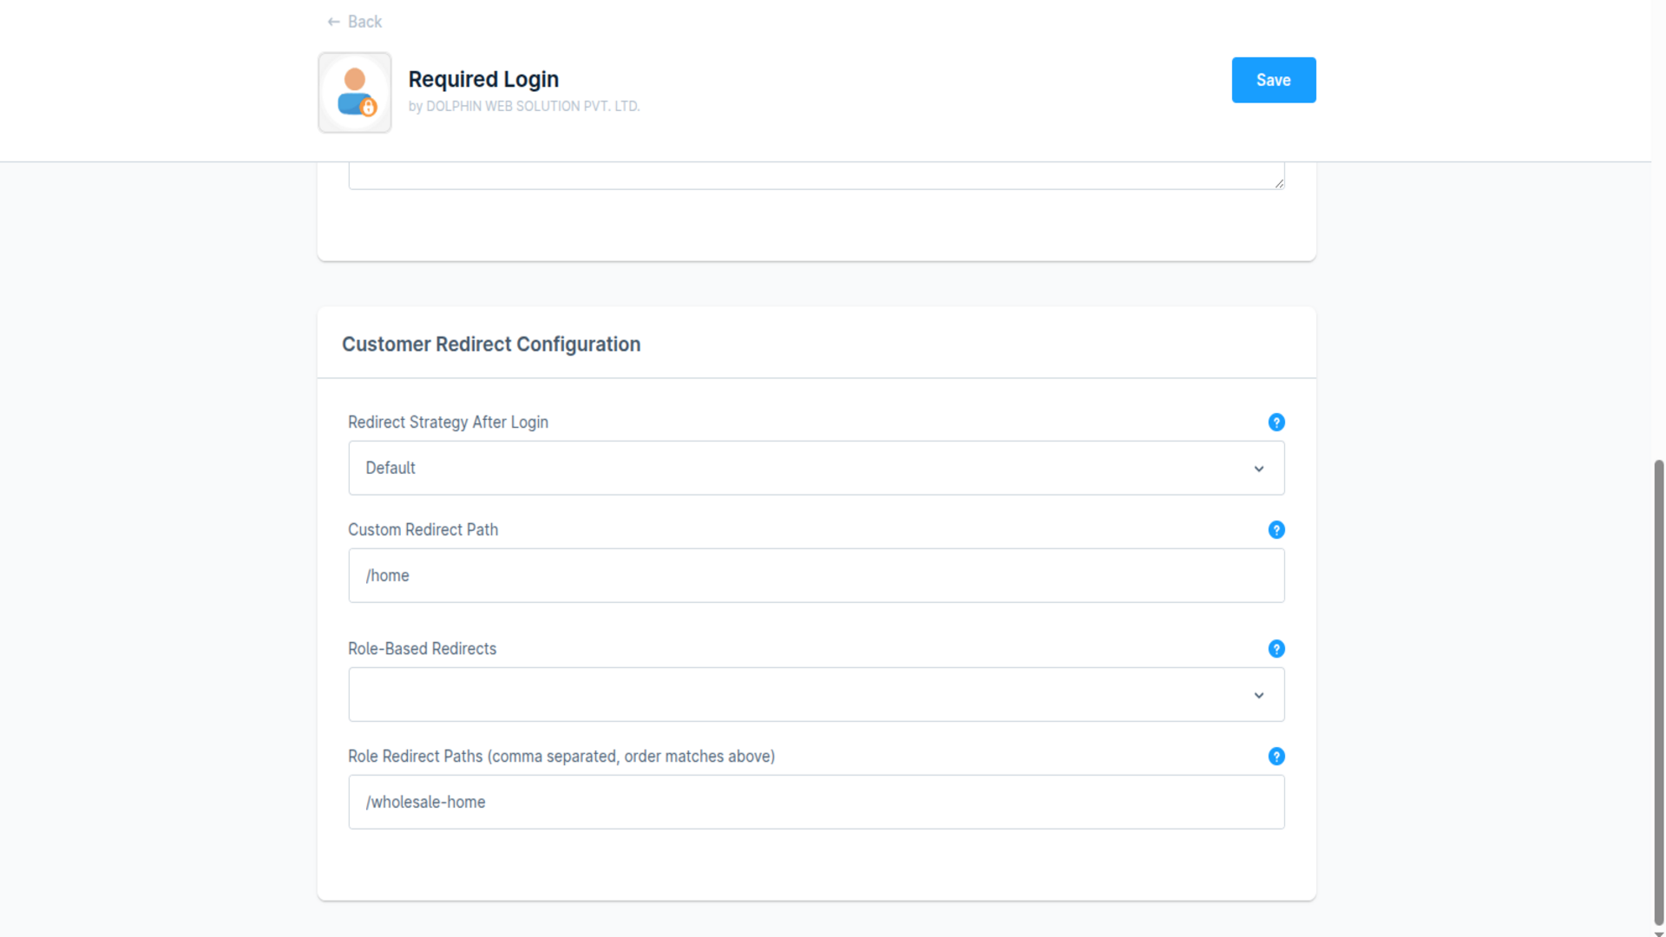Click the textarea at the top of the page
Image resolution: width=1666 pixels, height=937 pixels.
tap(816, 175)
